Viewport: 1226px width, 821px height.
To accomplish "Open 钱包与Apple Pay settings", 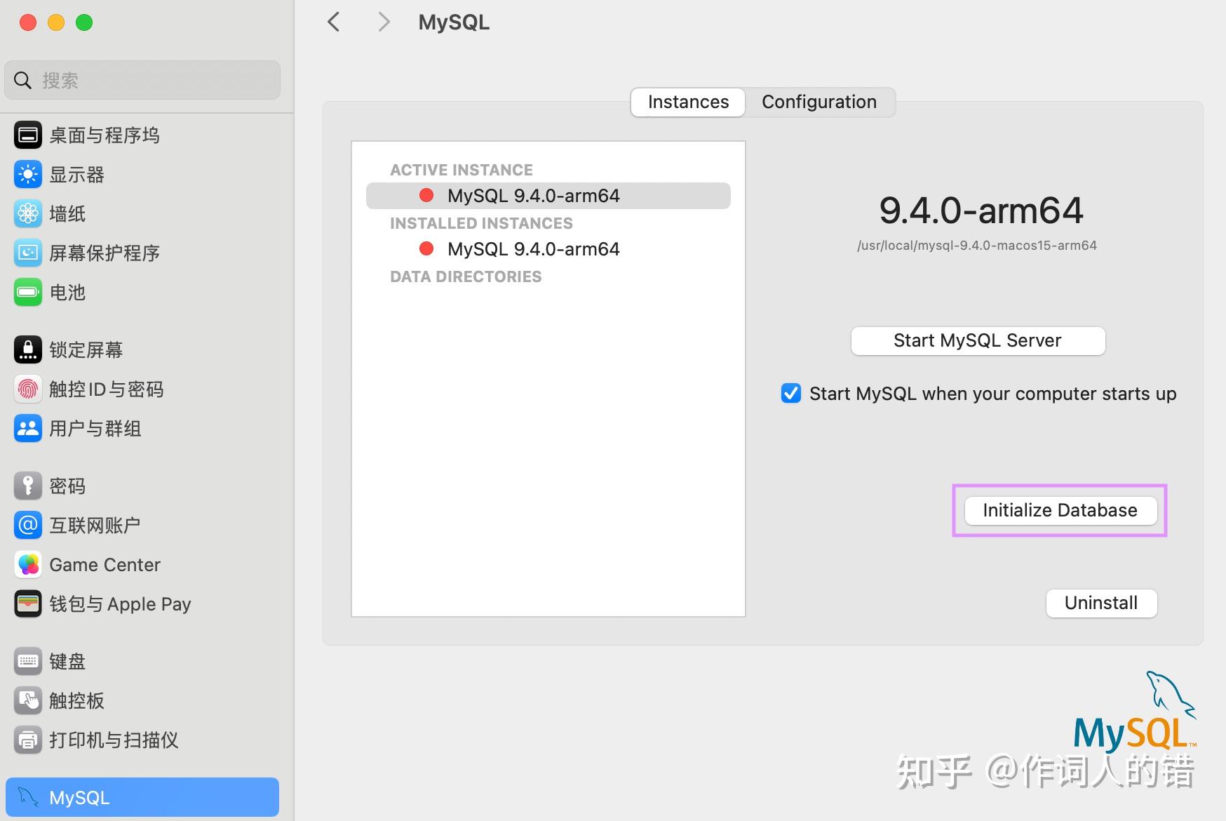I will pos(120,603).
